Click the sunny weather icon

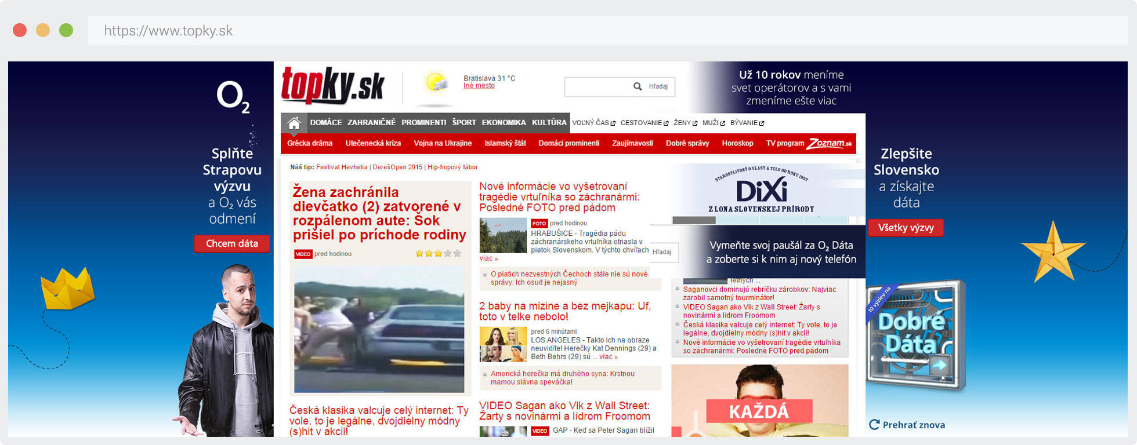click(x=436, y=82)
